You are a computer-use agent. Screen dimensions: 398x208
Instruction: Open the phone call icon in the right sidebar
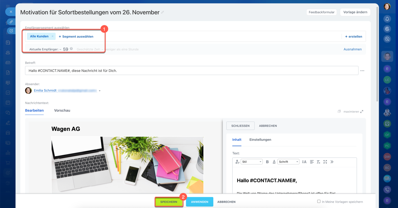[387, 189]
